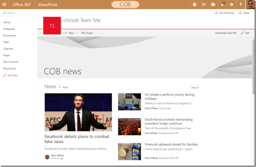Click the site Share icon at top right
256x167 pixels.
tap(240, 13)
